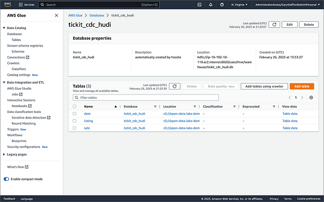Sort tables by Name ascending arrow
The image size is (324, 202).
116,107
